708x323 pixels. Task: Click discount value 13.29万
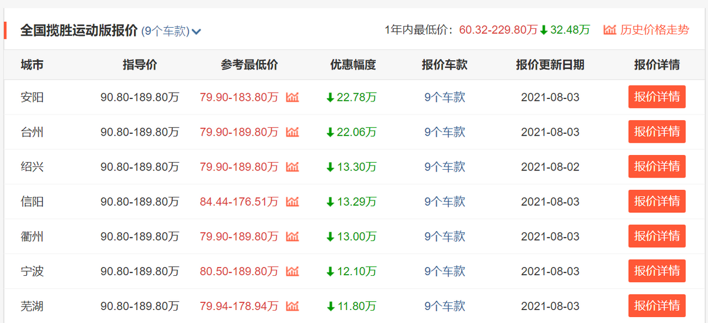tap(356, 202)
